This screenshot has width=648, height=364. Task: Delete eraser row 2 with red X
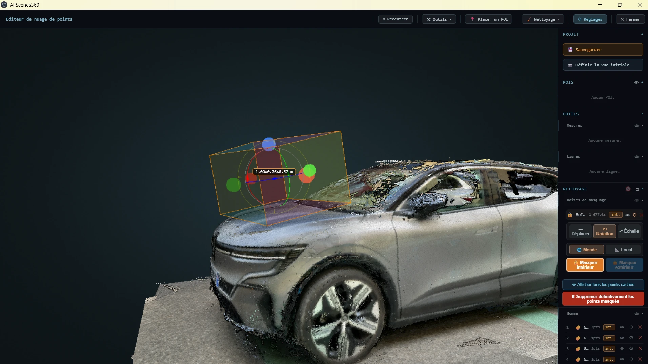(640, 338)
